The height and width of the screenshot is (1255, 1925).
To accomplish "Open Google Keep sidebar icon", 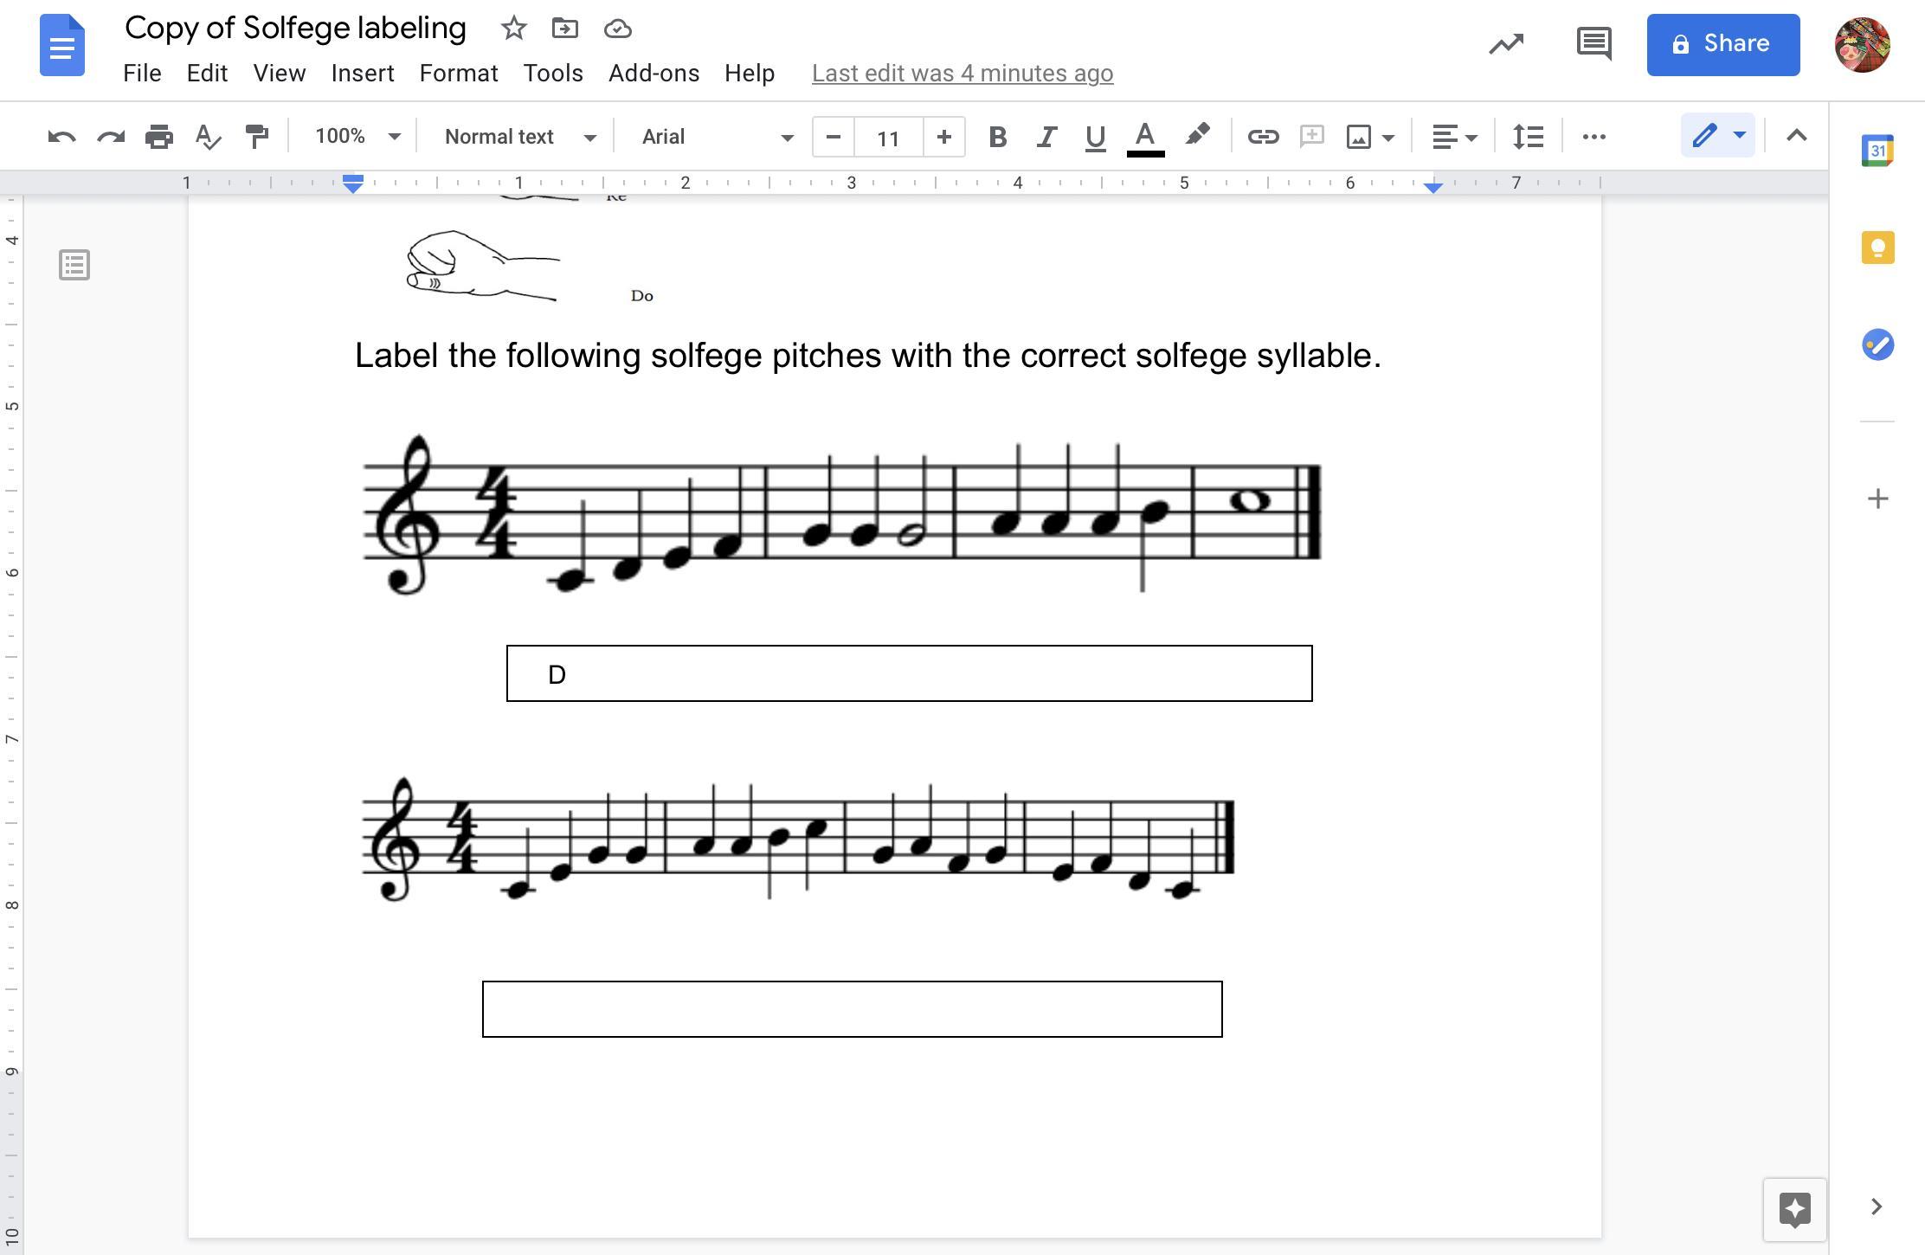I will pyautogui.click(x=1877, y=248).
